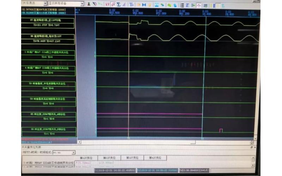Click the person icon in toolbar
Screen dimensions: 282x176
click(x=150, y=4)
